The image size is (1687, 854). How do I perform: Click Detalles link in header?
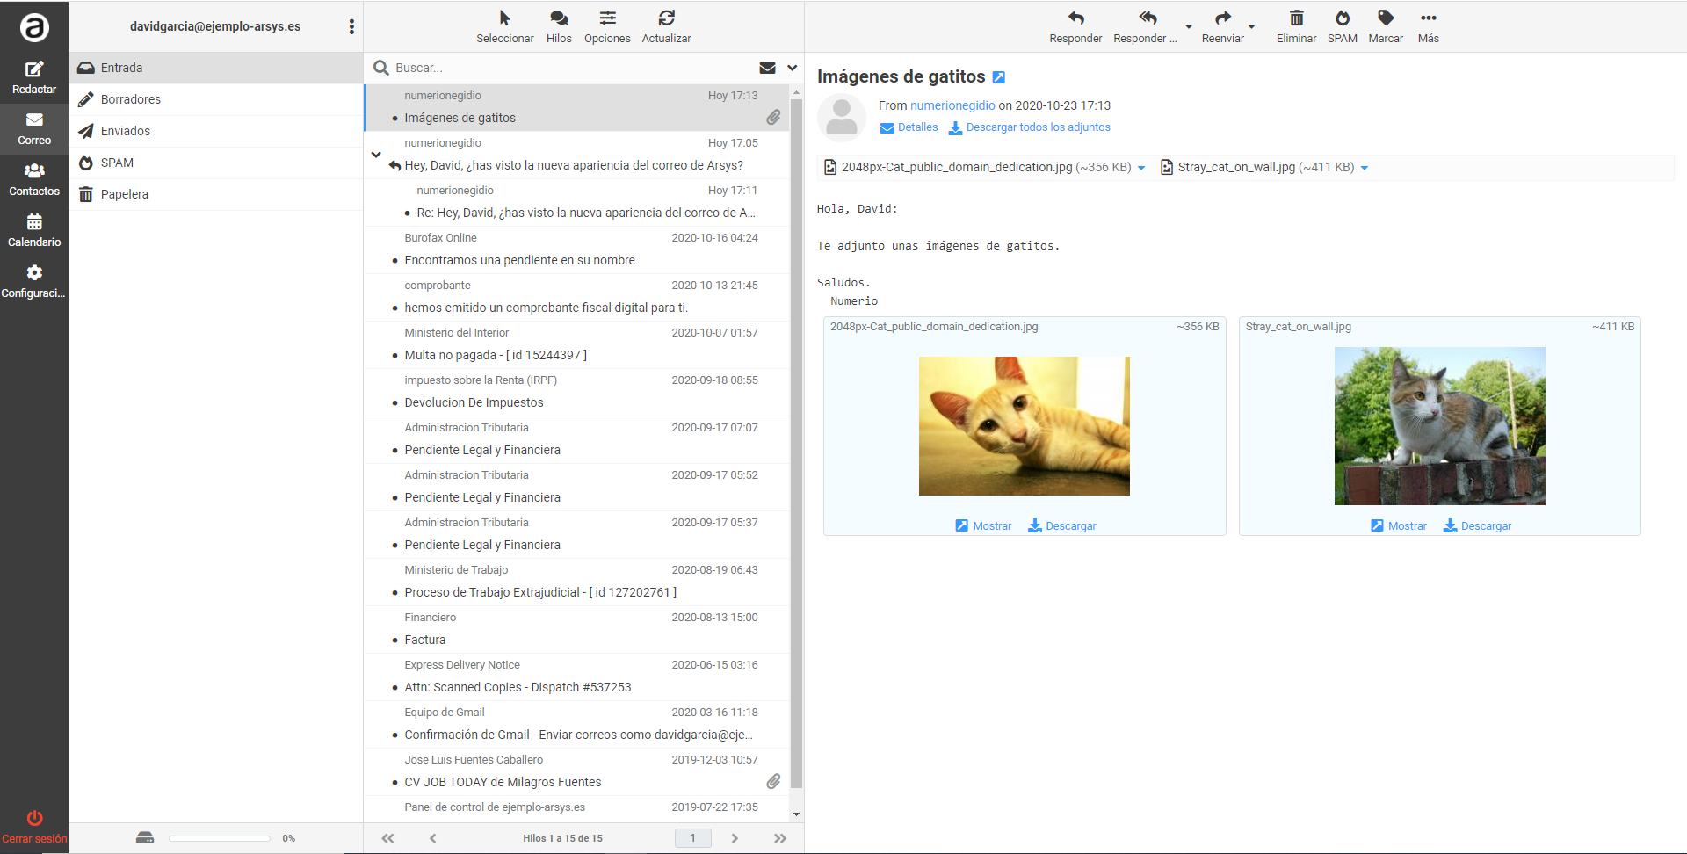click(909, 127)
